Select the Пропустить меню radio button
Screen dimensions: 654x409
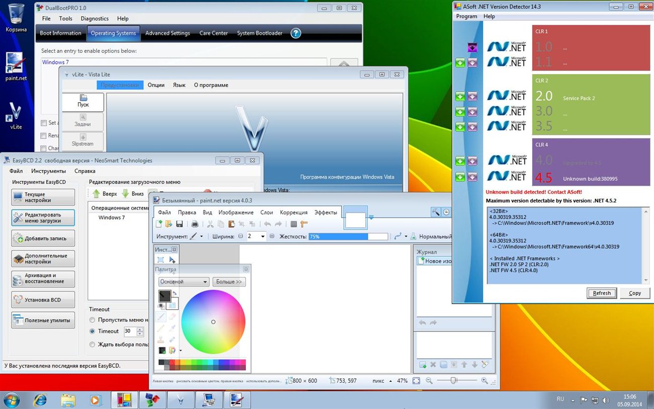pos(92,320)
